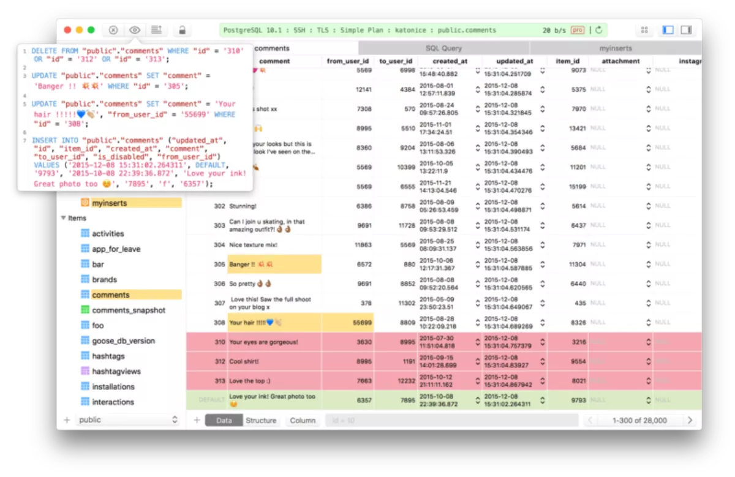Click created_at stepper in row 306
The width and height of the screenshot is (735, 477).
pos(477,284)
